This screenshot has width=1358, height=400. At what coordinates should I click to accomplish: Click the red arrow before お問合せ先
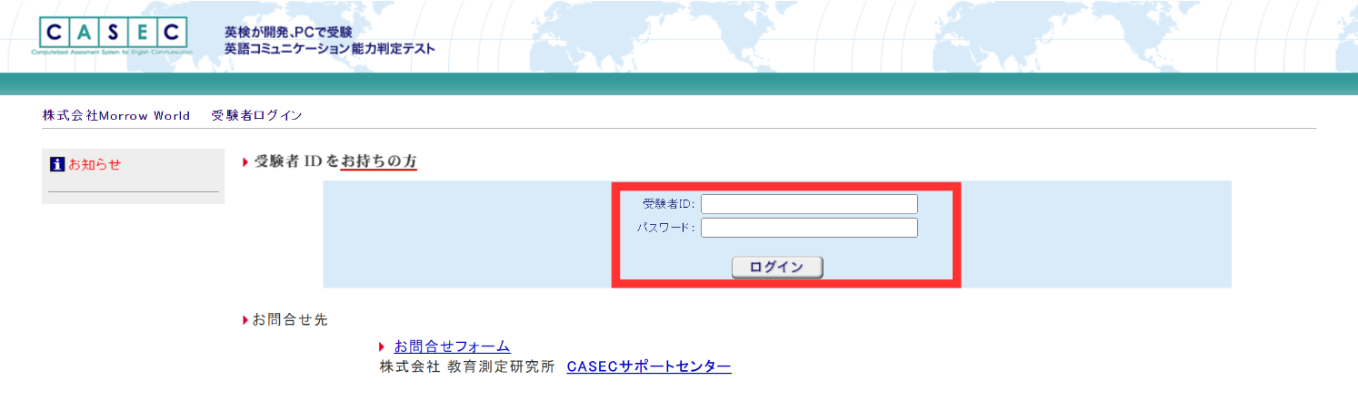[x=245, y=319]
